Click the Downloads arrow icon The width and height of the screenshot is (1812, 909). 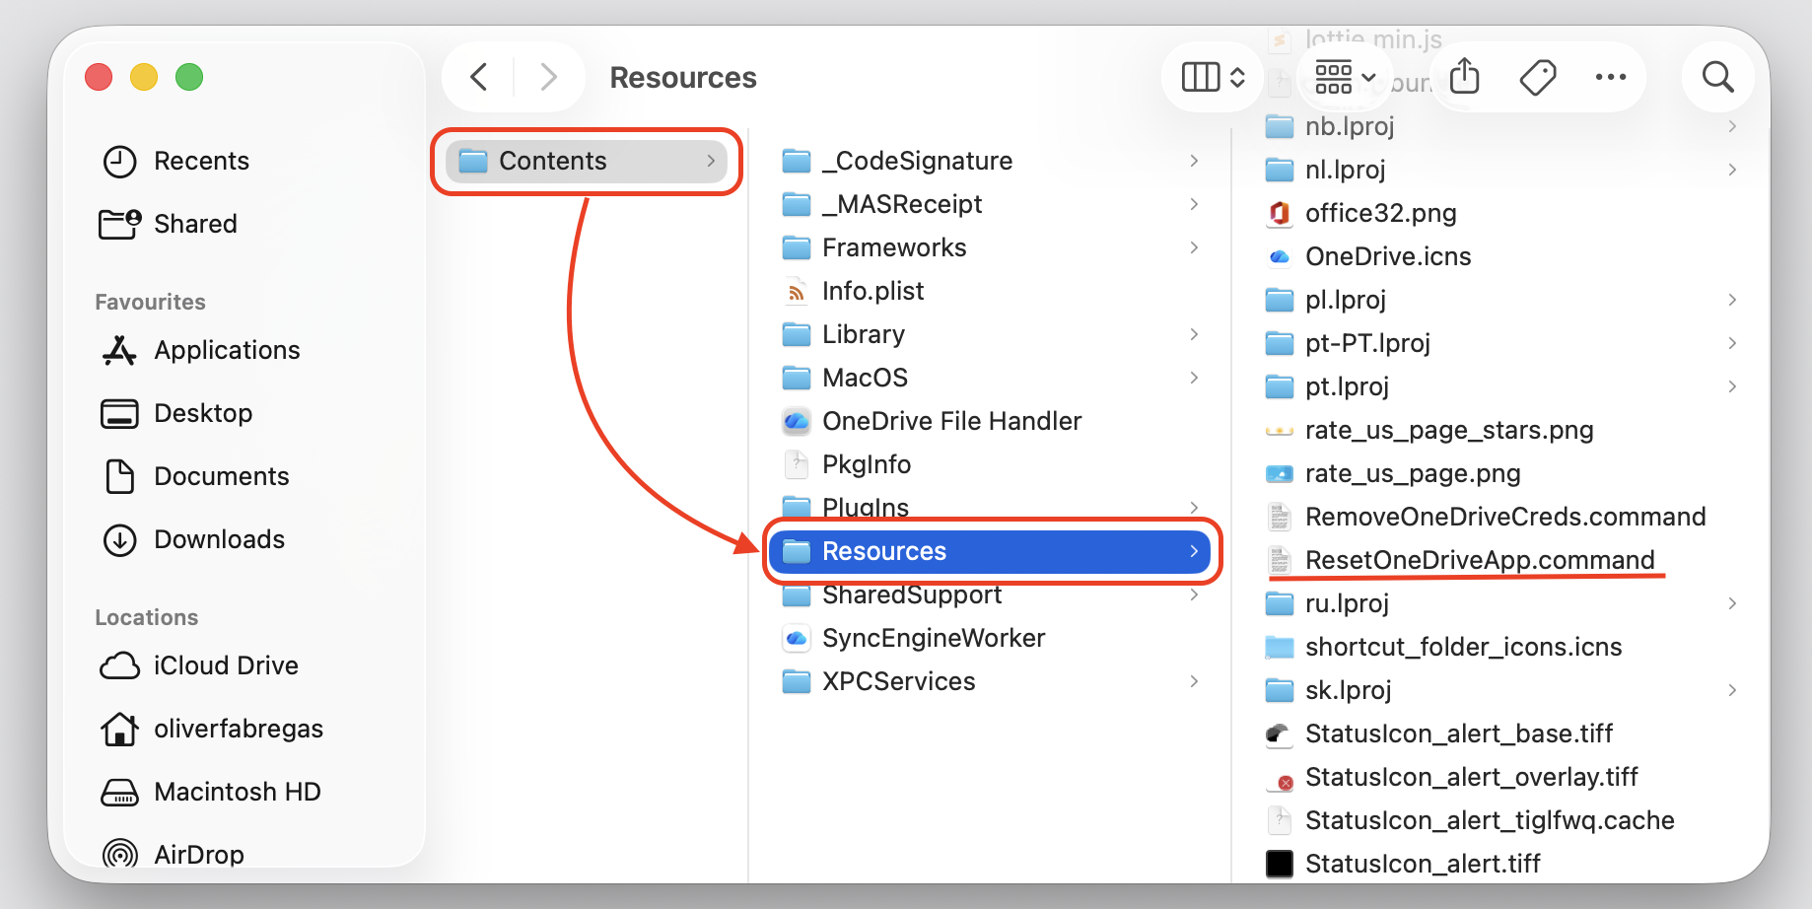point(120,539)
